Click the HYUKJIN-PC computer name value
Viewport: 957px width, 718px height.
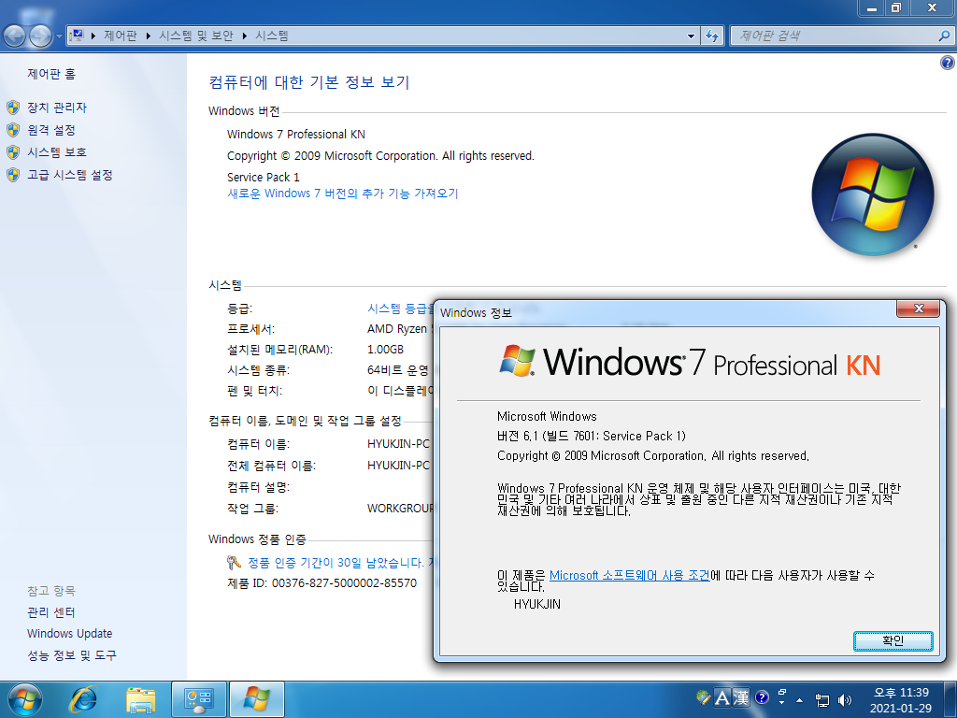[x=398, y=444]
